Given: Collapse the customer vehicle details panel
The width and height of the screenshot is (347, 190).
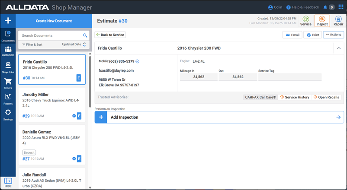Looking at the screenshot, I should [x=339, y=48].
